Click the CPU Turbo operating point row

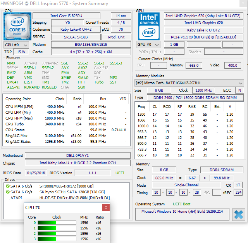click(66, 124)
